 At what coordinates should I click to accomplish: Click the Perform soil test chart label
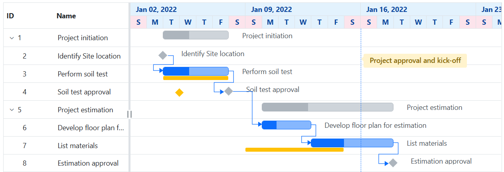click(x=267, y=72)
